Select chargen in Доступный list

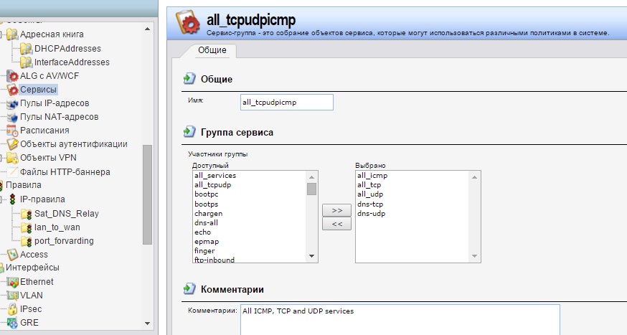pos(208,214)
